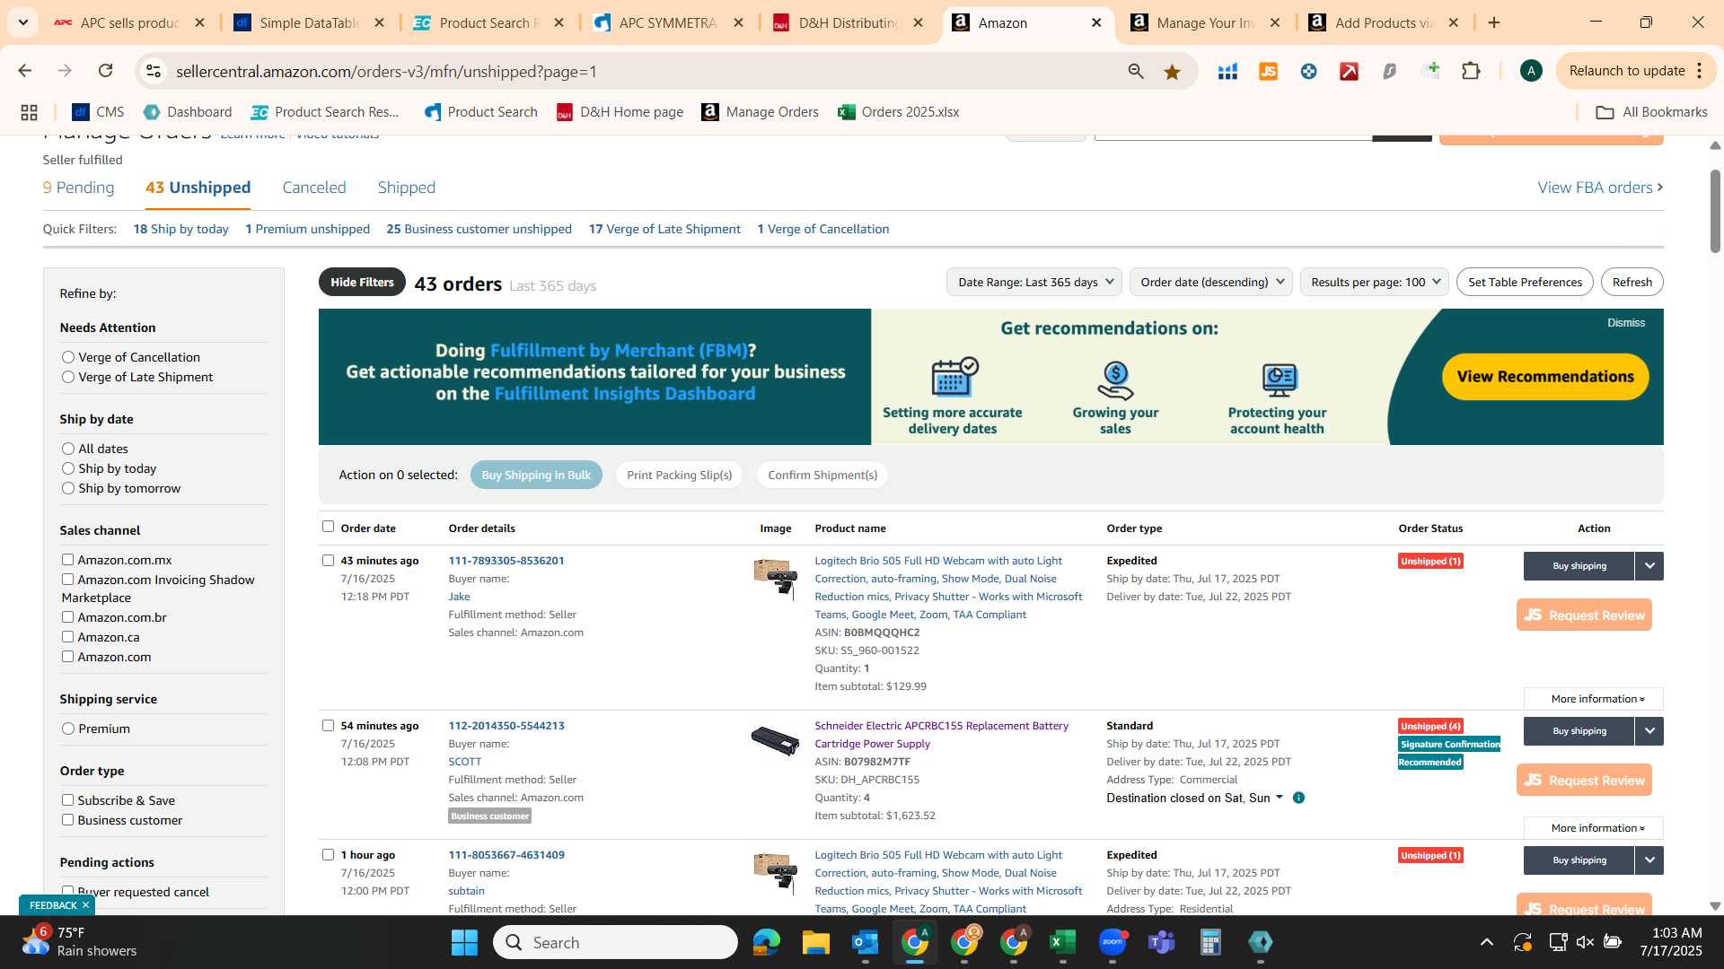The height and width of the screenshot is (969, 1724).
Task: Open the profile avatar A icon
Action: click(1531, 71)
